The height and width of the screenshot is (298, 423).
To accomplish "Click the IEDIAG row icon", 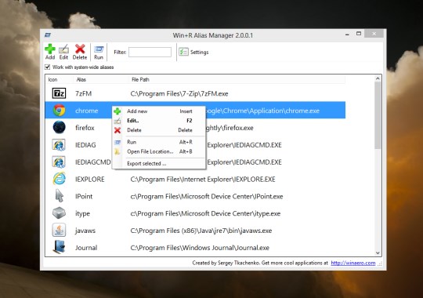I will [x=59, y=145].
